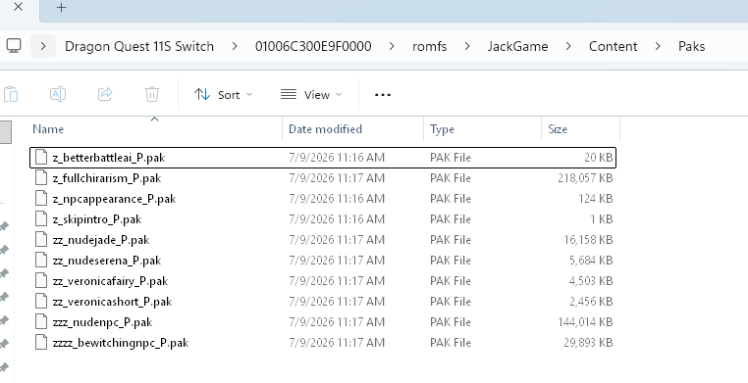Open the View dropdown
The height and width of the screenshot is (383, 748).
[x=311, y=95]
